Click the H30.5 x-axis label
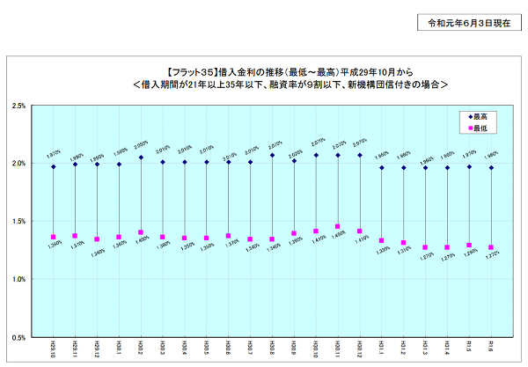Viewport: 528px width, 367px height. [x=207, y=348]
